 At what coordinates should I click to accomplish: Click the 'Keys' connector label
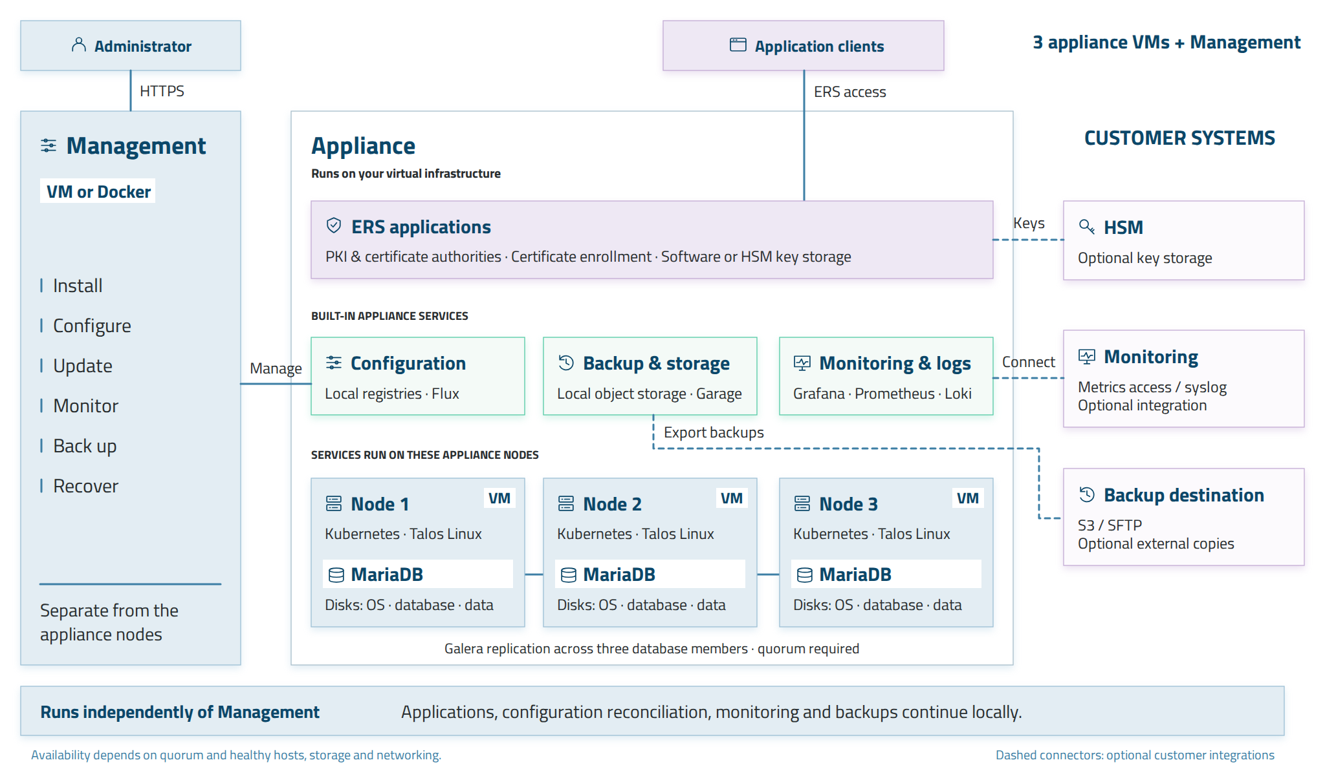point(1029,223)
